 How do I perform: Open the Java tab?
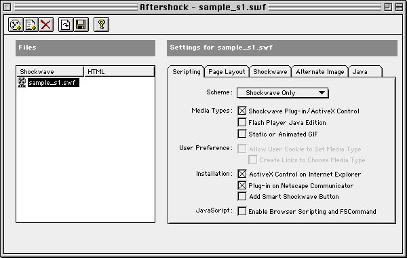point(365,72)
